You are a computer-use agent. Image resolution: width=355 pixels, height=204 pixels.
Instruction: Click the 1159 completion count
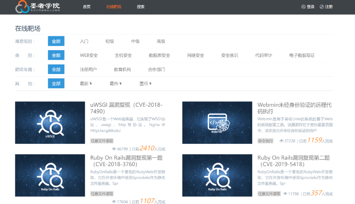pyautogui.click(x=315, y=140)
